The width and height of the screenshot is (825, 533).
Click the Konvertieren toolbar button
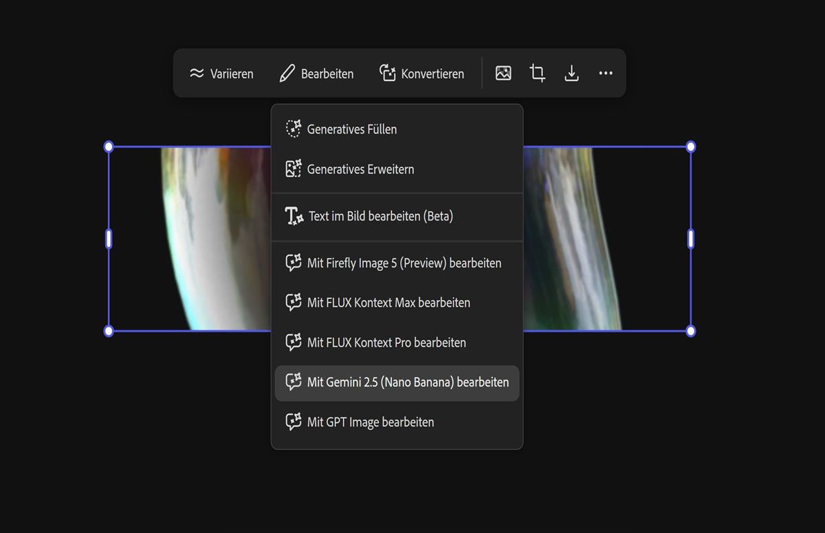(x=422, y=74)
